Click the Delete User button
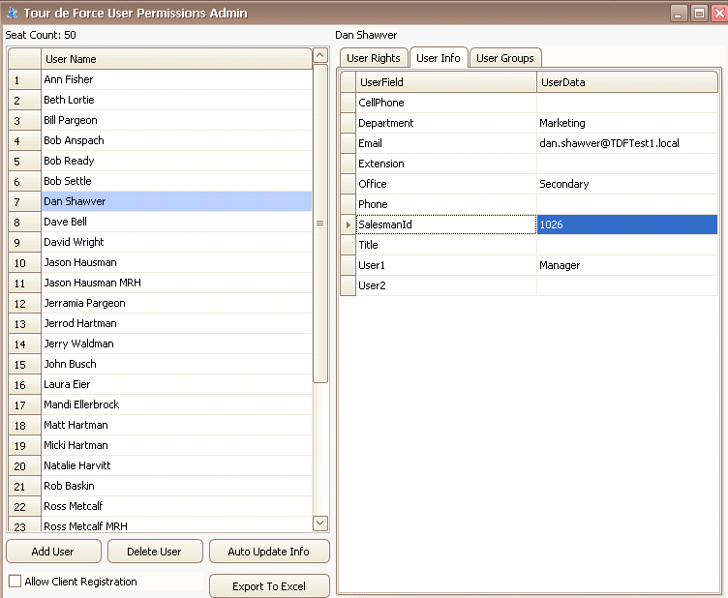The image size is (728, 598). (x=155, y=552)
